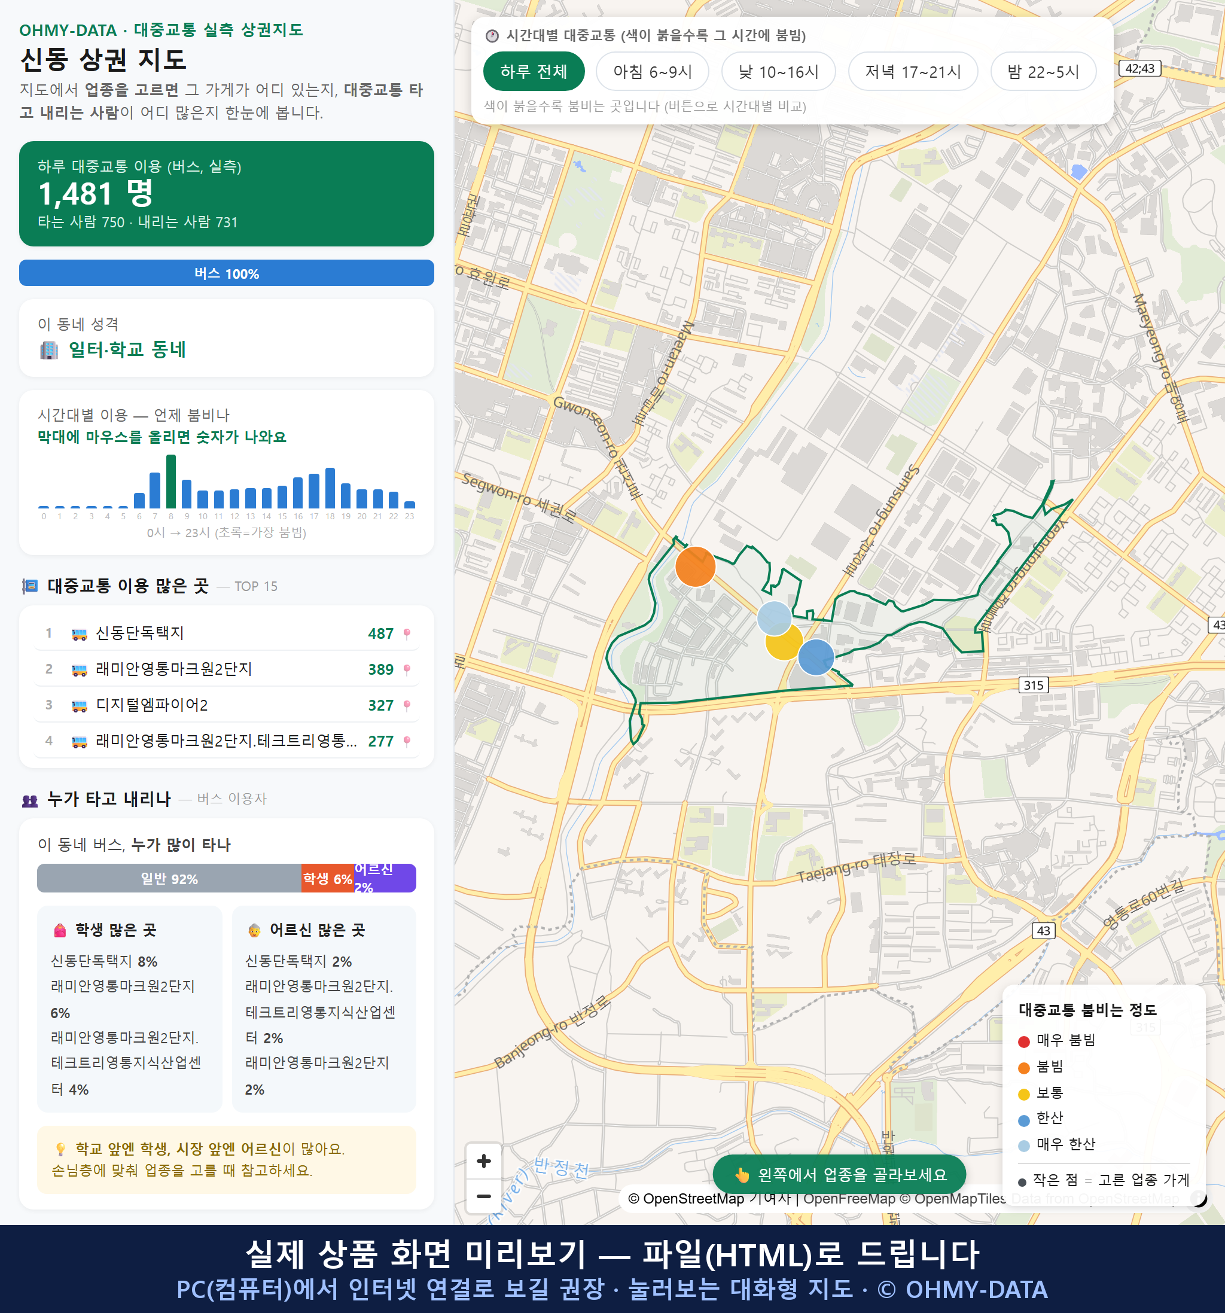Click the pin icon beside 디지털엠파이어2 327
Viewport: 1225px width, 1313px height.
coord(407,705)
